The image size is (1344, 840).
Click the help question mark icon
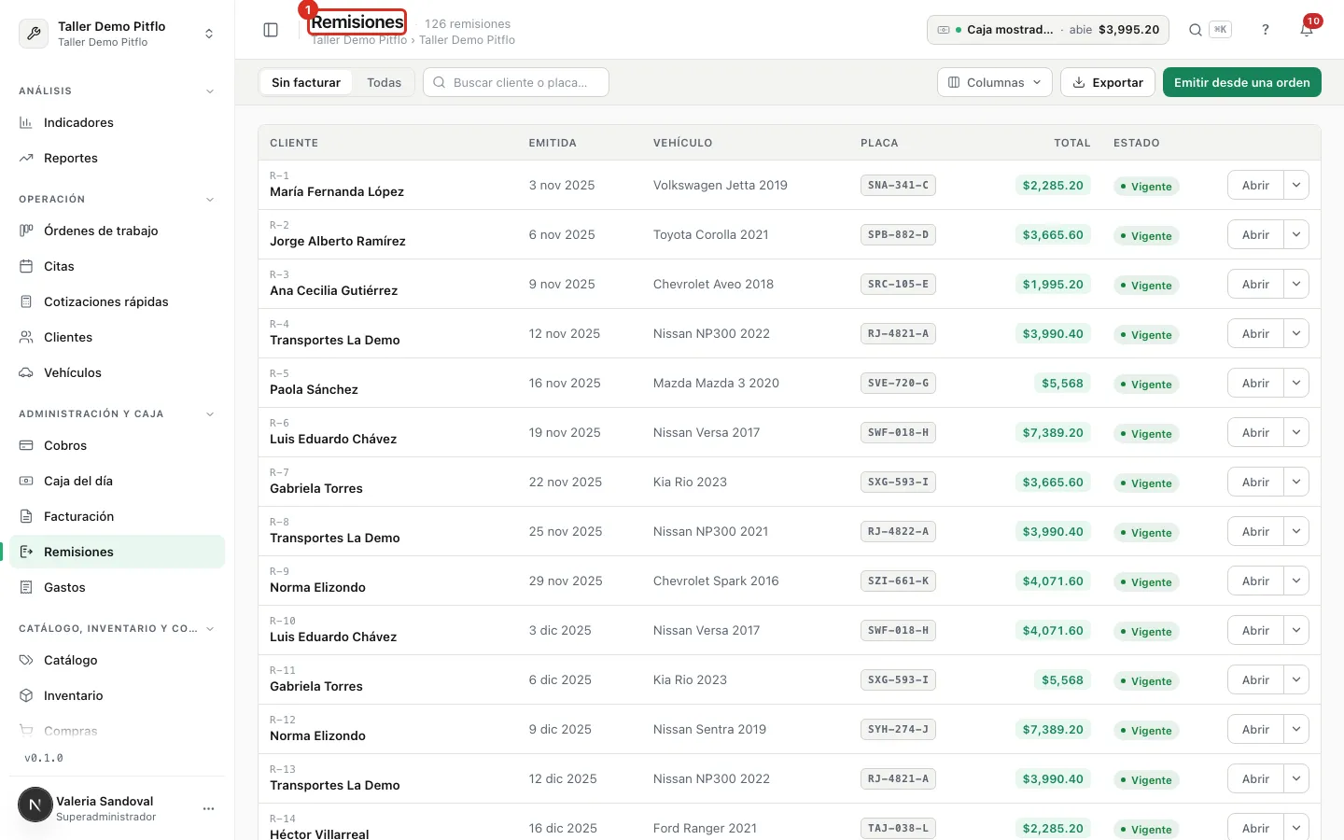point(1266,30)
